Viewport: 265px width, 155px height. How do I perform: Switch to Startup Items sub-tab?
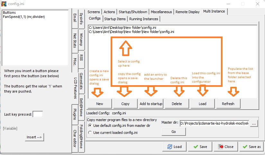point(115,19)
